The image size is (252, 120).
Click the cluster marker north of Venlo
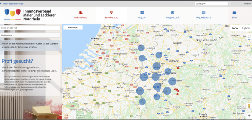point(142,58)
